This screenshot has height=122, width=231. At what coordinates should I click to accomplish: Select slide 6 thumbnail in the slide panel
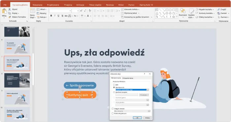pyautogui.click(x=17, y=46)
